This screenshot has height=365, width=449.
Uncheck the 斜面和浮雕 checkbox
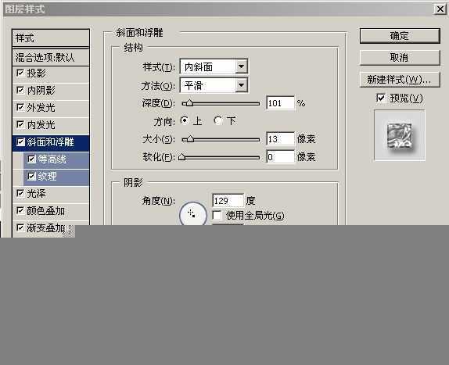tap(20, 142)
